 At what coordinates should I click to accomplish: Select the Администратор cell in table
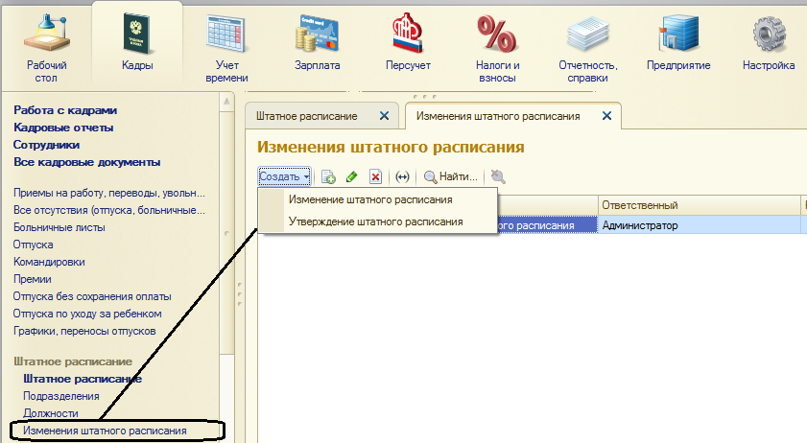pyautogui.click(x=699, y=225)
